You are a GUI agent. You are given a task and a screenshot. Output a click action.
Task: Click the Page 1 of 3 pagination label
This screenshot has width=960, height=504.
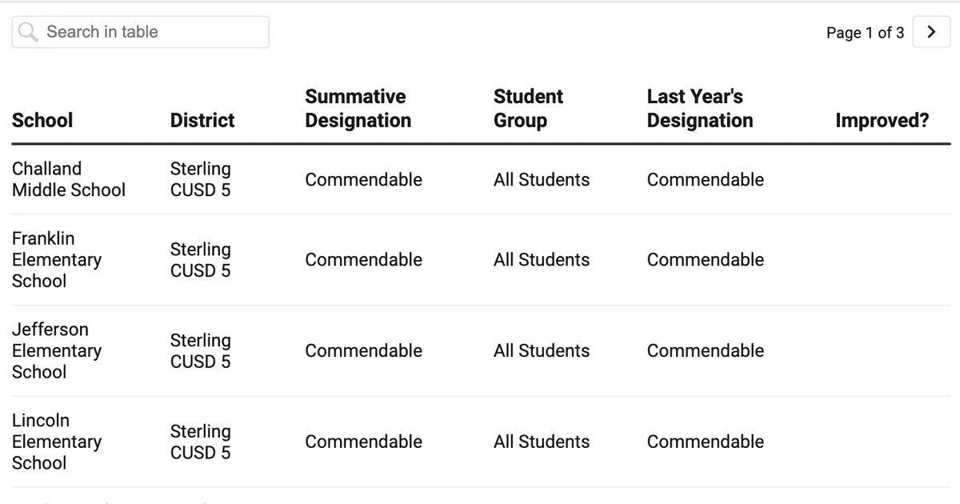[865, 32]
